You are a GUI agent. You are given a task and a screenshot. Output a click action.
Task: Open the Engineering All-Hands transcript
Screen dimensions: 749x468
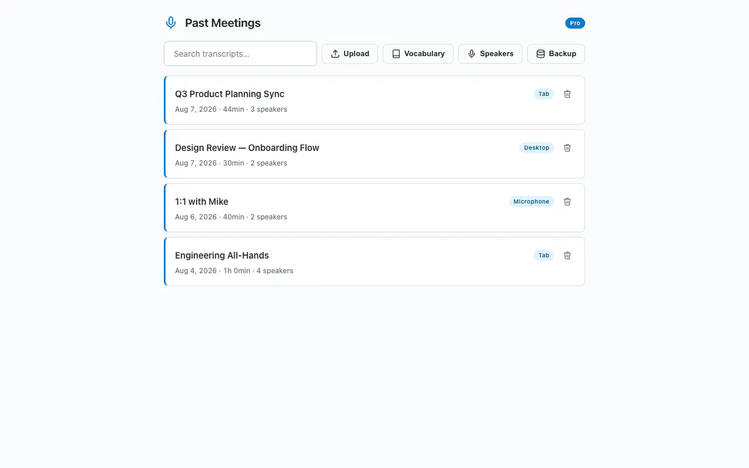click(x=374, y=261)
